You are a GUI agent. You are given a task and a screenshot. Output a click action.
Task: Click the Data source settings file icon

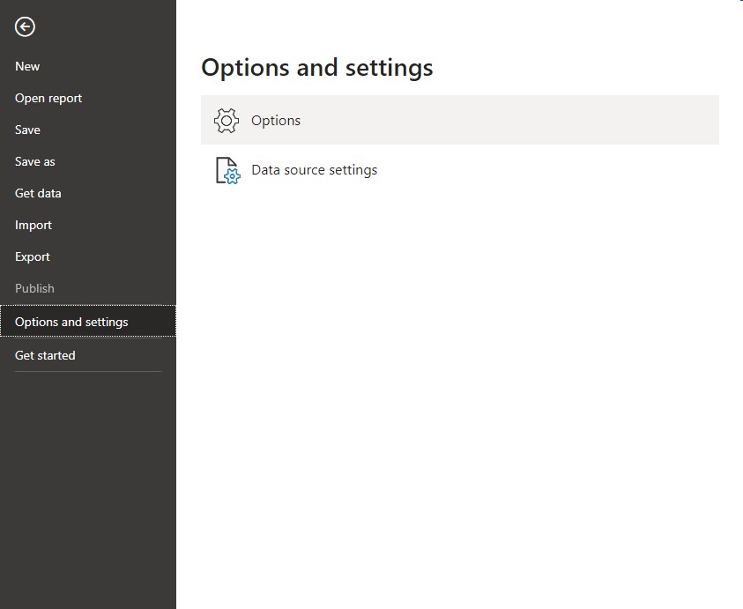click(228, 170)
